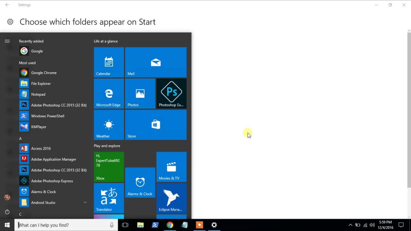Open the Eclipse Manager tile
Viewport: 411px width, 231px height.
(171, 198)
